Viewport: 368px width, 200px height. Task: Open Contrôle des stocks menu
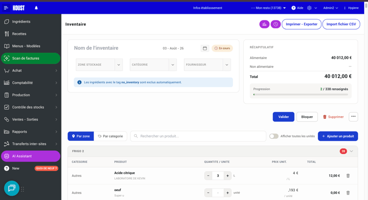pyautogui.click(x=31, y=107)
